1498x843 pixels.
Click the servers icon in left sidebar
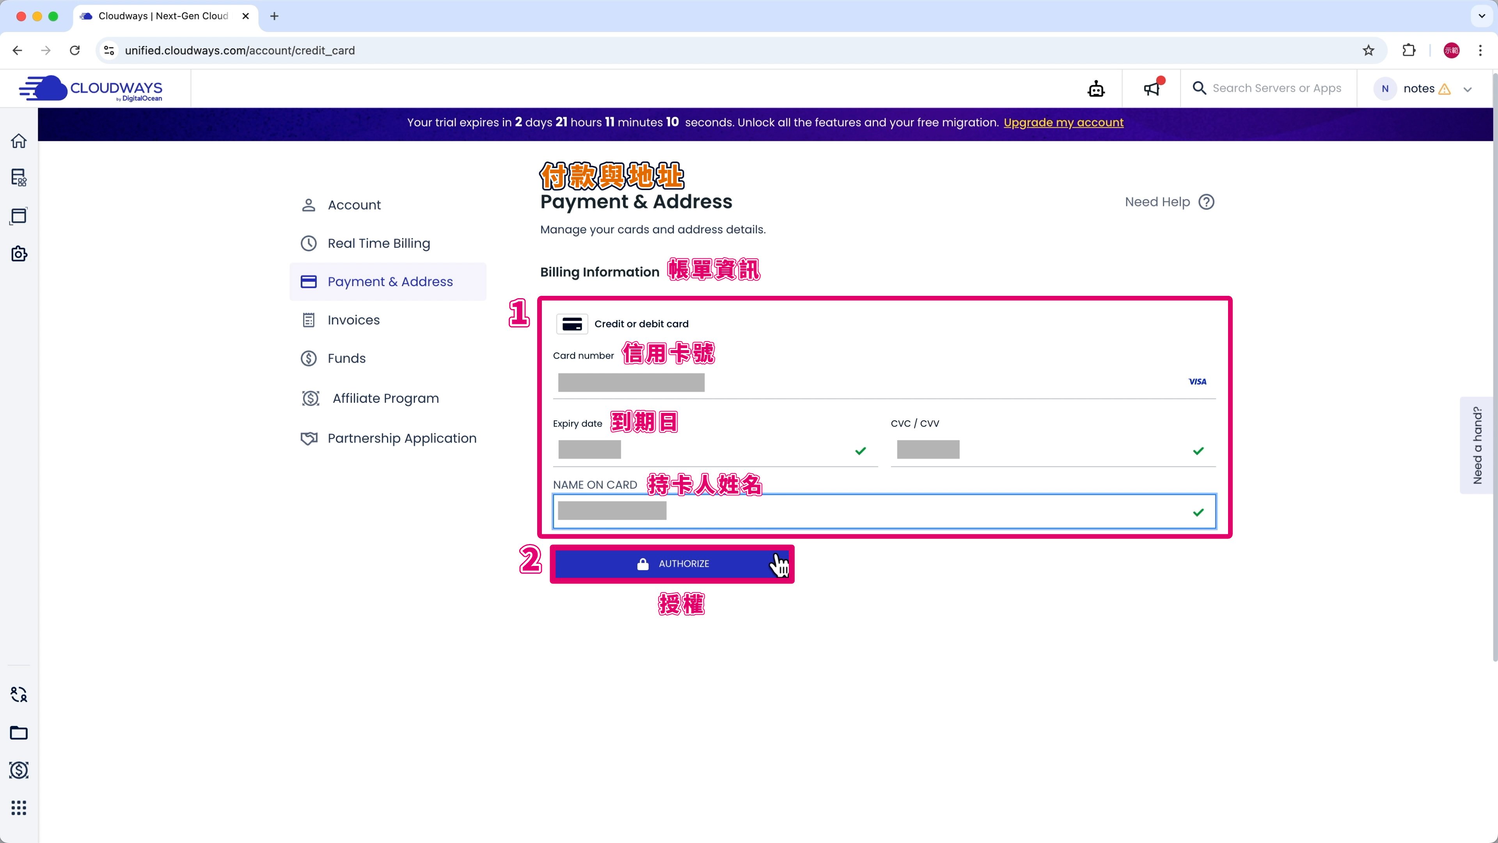pyautogui.click(x=19, y=178)
